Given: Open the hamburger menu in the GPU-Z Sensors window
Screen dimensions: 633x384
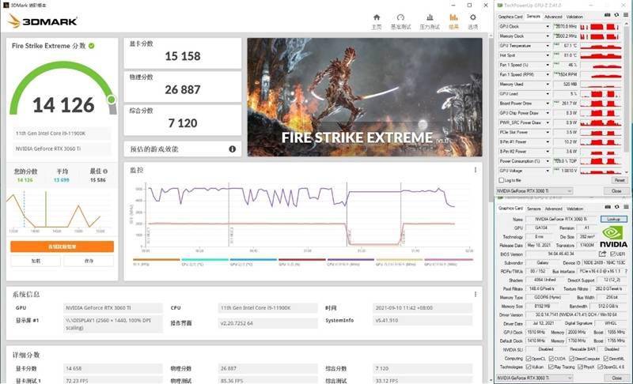Looking at the screenshot, I should 626,15.
